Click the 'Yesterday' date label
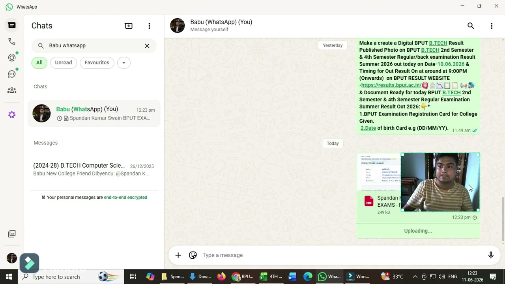 click(333, 45)
